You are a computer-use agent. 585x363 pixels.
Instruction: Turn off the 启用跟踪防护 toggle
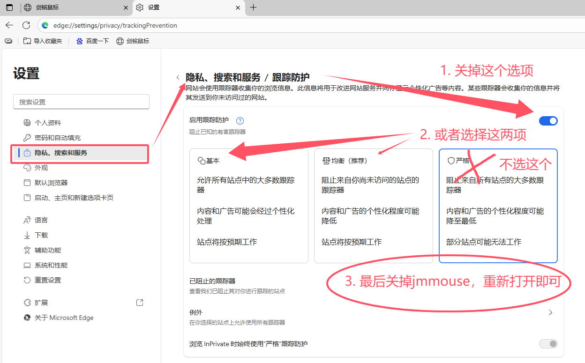(x=548, y=121)
